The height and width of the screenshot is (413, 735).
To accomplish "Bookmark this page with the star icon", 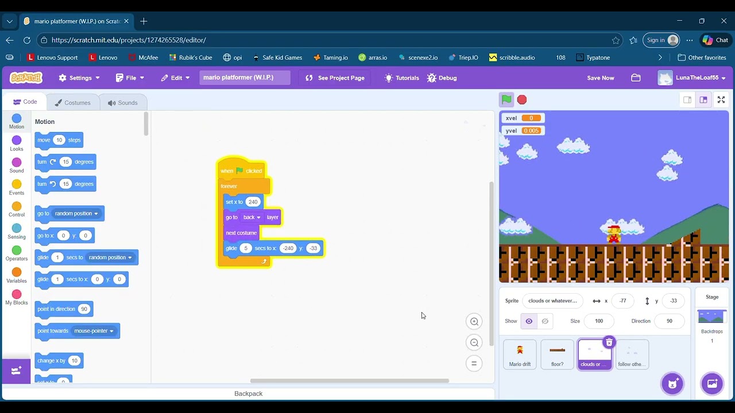I will (616, 40).
